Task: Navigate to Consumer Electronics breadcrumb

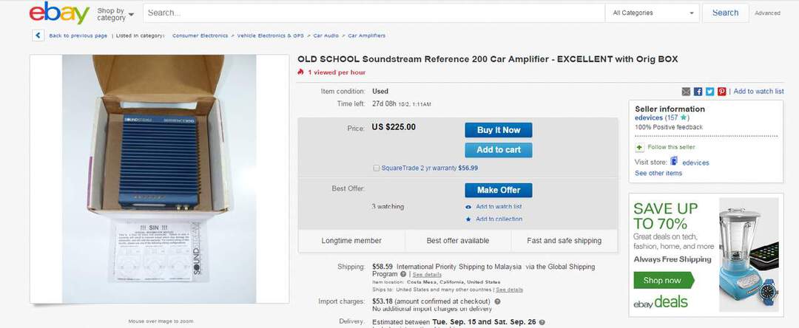Action: pyautogui.click(x=200, y=35)
